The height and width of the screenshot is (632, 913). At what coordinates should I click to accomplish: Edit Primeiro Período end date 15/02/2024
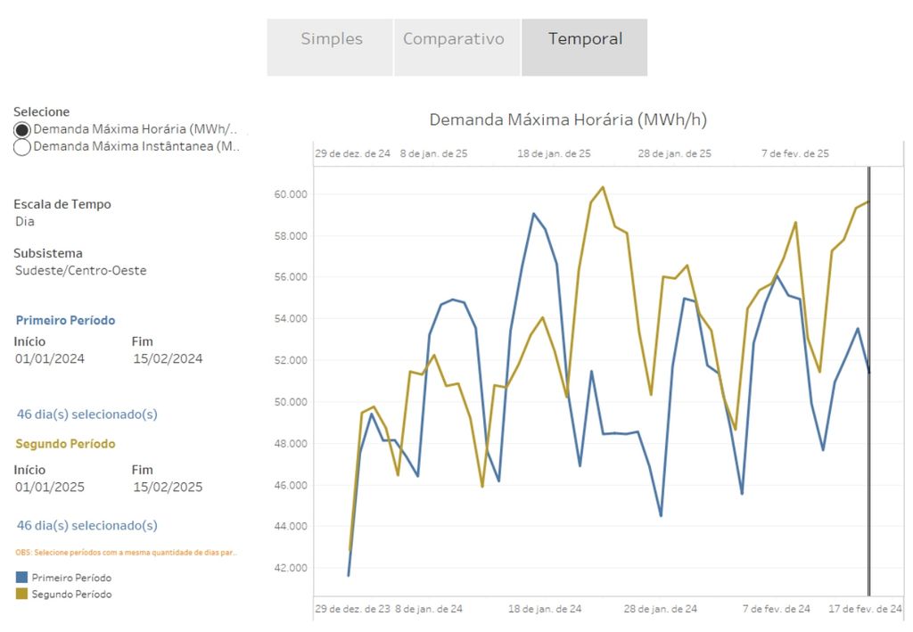point(168,359)
